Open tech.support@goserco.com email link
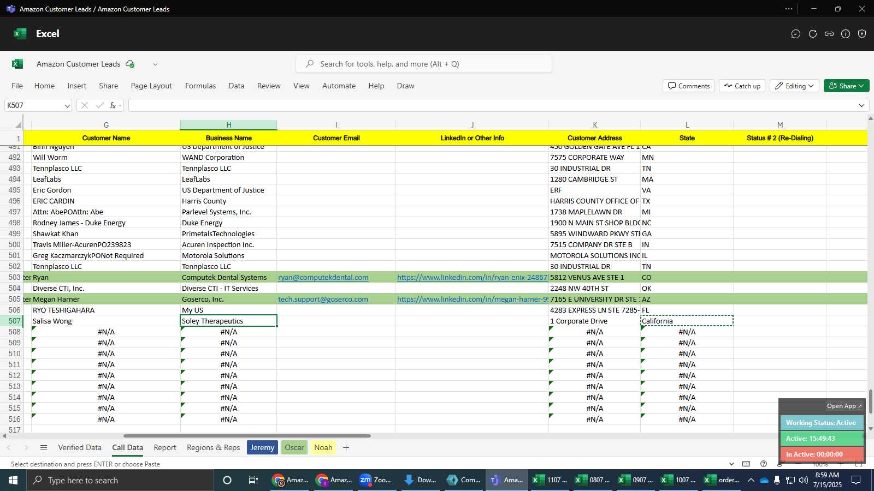 coord(323,299)
